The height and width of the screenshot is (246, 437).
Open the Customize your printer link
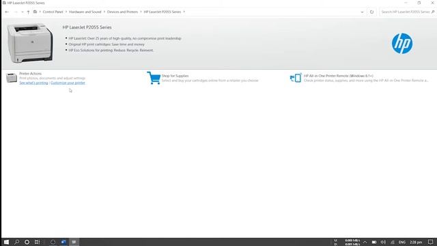68,83
